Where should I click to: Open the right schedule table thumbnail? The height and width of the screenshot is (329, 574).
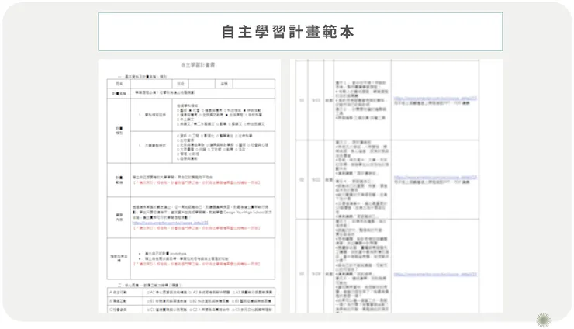coord(396,186)
